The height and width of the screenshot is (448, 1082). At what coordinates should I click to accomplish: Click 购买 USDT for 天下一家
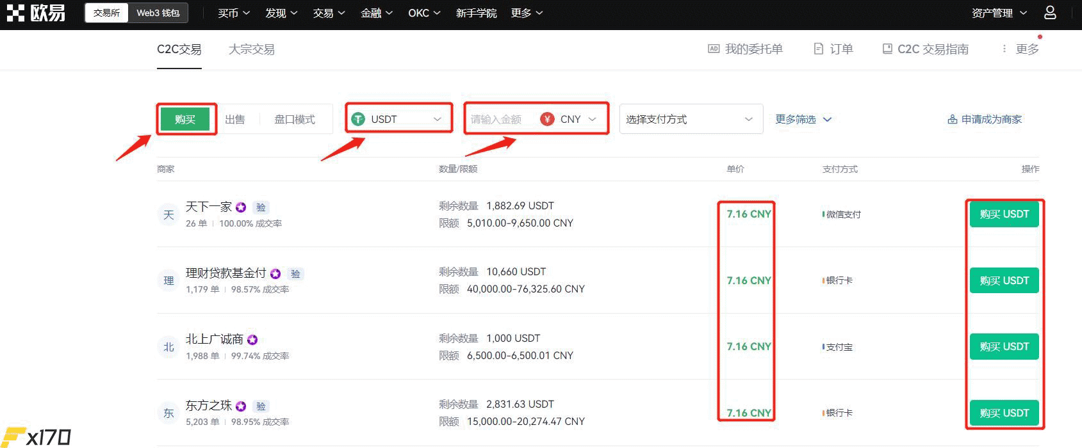click(x=1004, y=214)
